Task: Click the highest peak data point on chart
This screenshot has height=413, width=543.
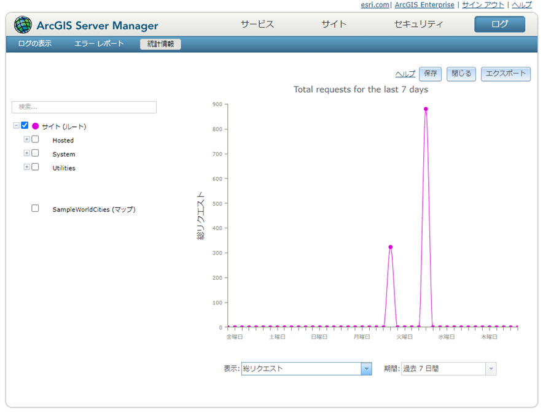Action: pos(426,109)
